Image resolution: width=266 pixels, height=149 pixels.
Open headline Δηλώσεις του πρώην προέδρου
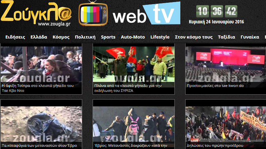(215, 146)
